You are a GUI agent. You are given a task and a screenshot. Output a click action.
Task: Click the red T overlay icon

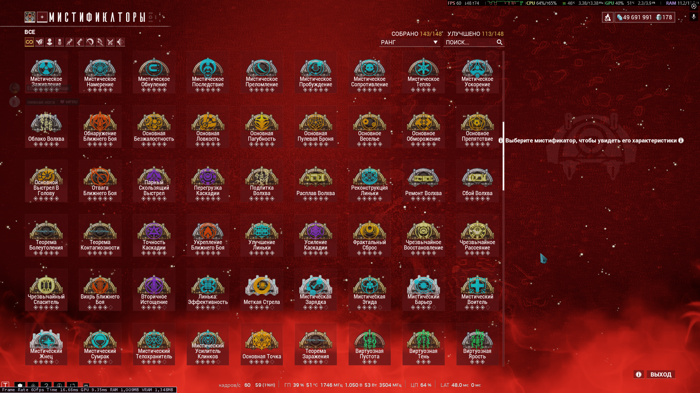(x=5, y=385)
